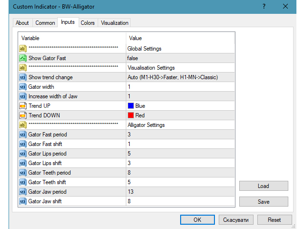This screenshot has width=305, height=229.
Task: Click the Reset button
Action: [x=274, y=220]
